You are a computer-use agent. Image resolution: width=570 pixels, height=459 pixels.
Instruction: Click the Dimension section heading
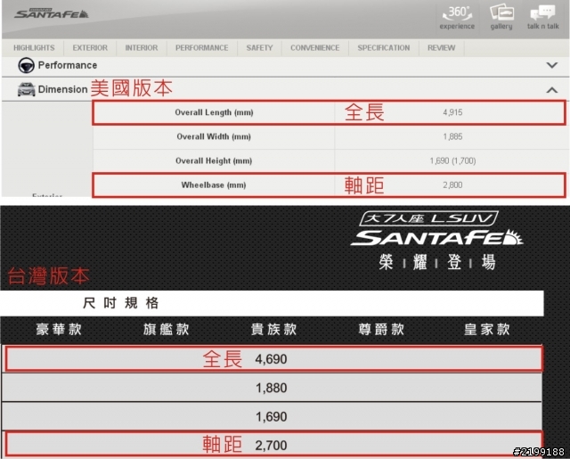pos(62,89)
